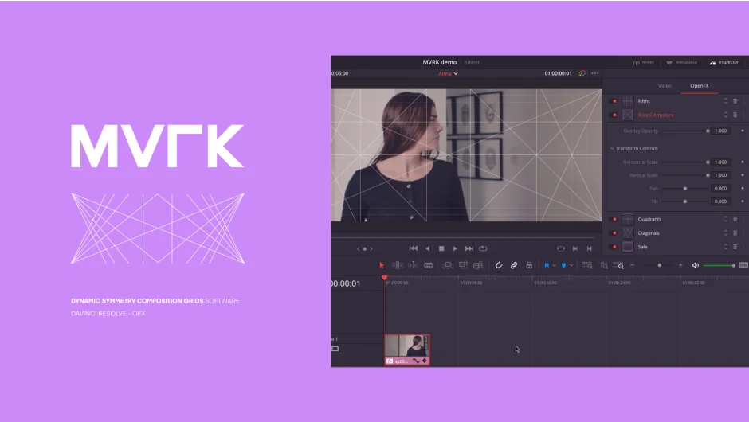Adjust timeline zoom slider handle
The width and height of the screenshot is (749, 422).
[x=660, y=265]
